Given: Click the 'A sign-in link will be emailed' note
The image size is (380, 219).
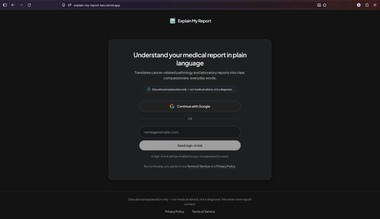Looking at the screenshot, I should [190, 156].
